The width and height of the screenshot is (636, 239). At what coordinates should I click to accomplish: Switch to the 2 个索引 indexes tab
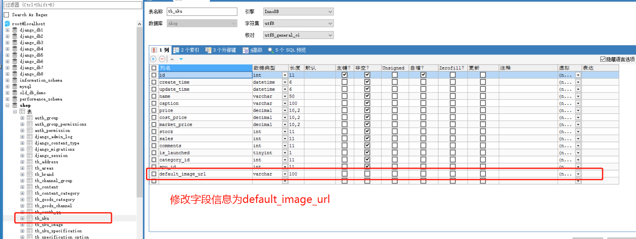tap(186, 50)
